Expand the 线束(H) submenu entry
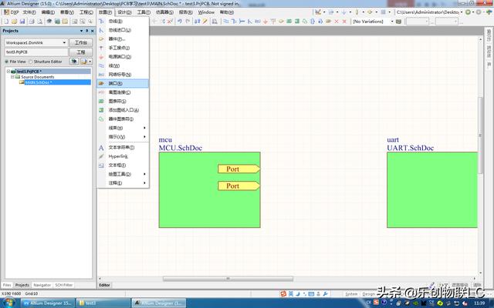The height and width of the screenshot is (308, 494). [123, 128]
